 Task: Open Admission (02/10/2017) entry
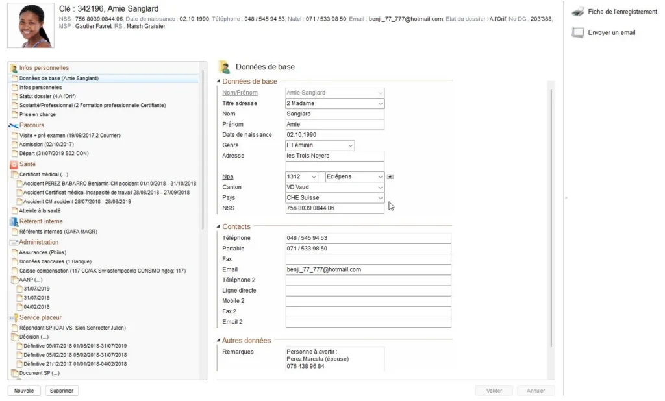pyautogui.click(x=46, y=145)
